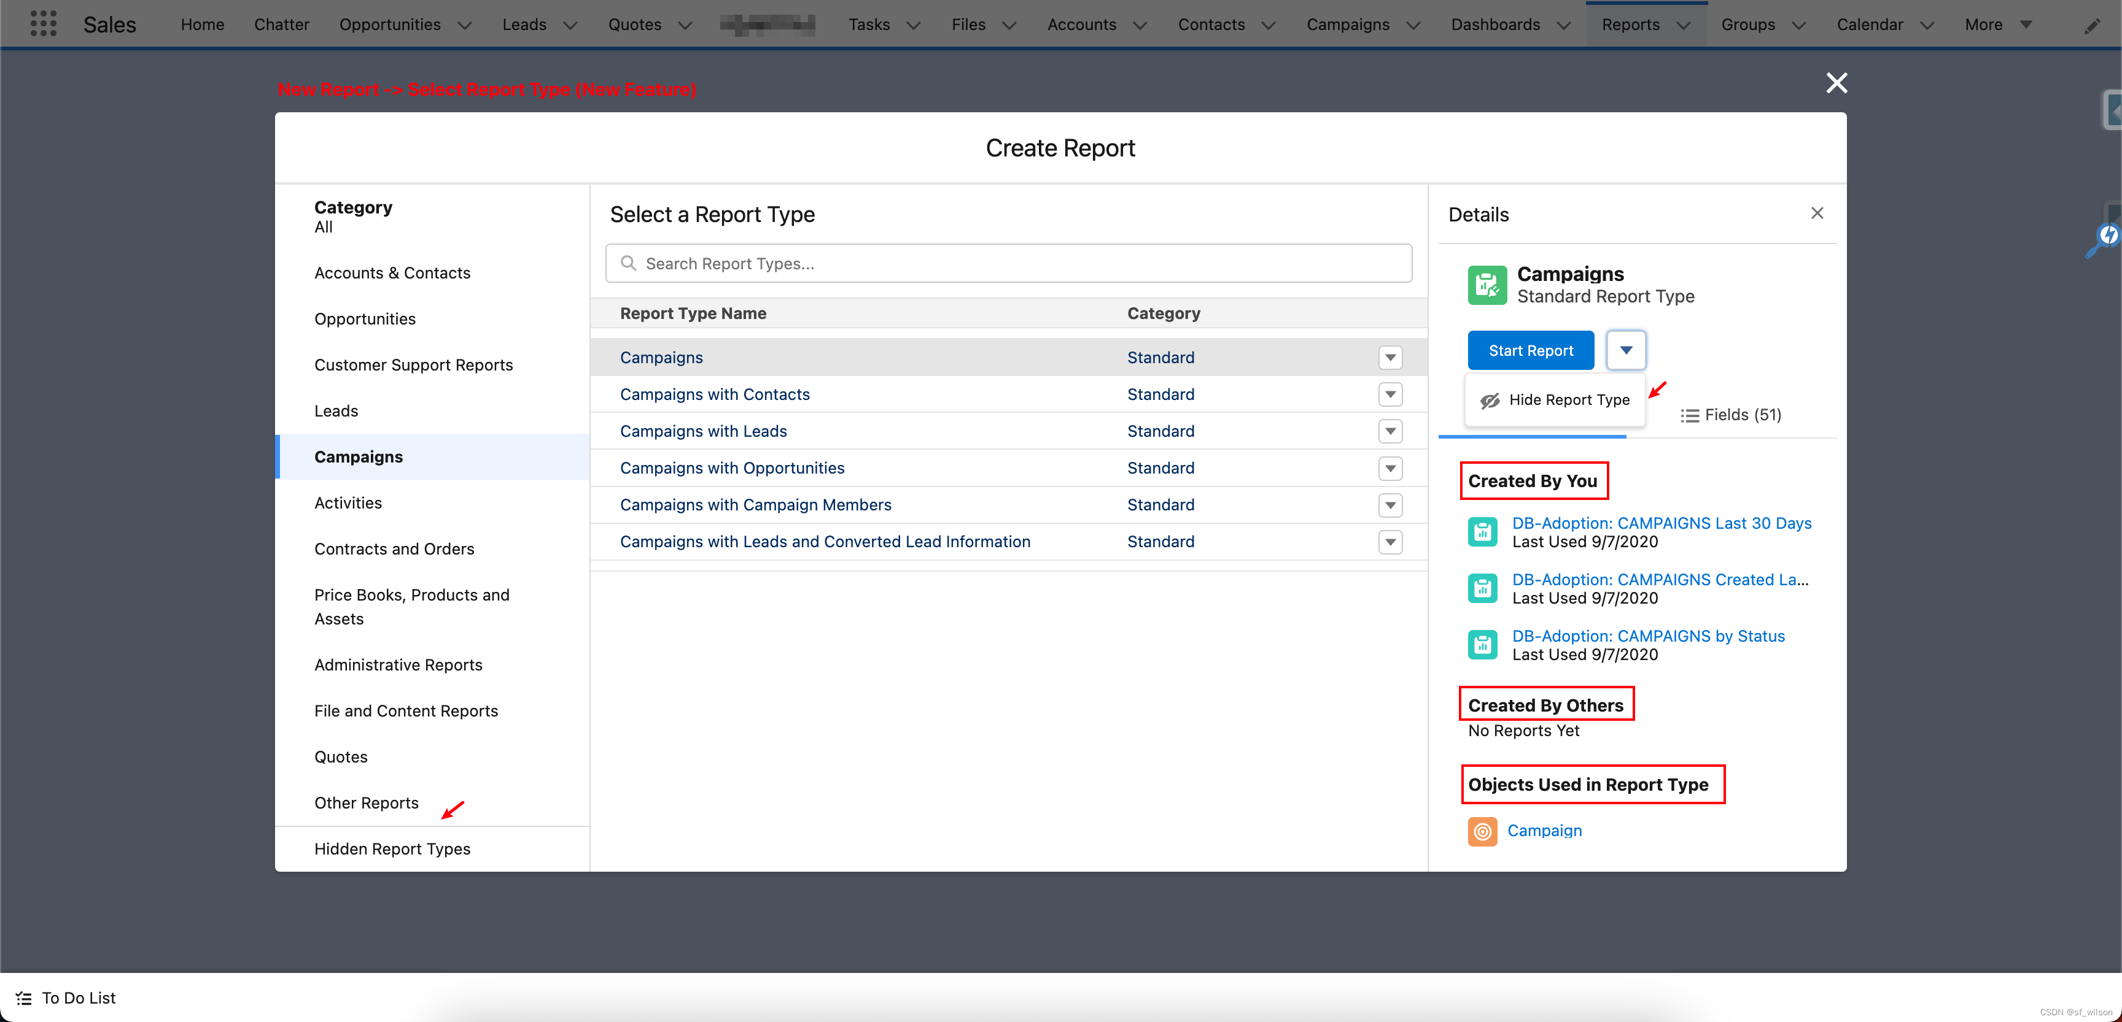Click icon beside DB-Adoption: CAMPAIGNS Last 30 Days
2122x1022 pixels.
click(x=1482, y=532)
